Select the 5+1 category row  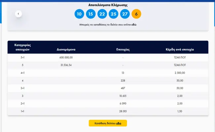click(108, 57)
